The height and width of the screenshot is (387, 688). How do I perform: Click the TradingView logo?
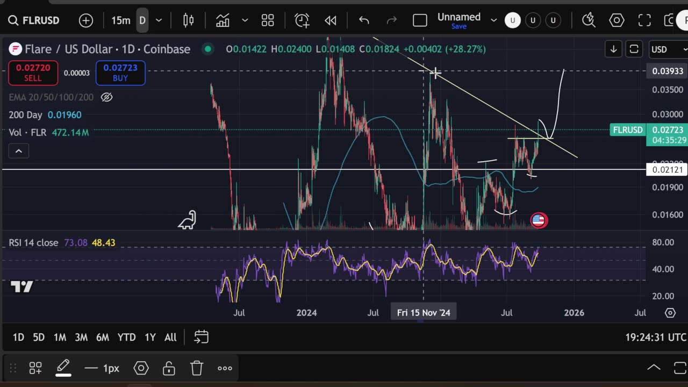pyautogui.click(x=22, y=287)
